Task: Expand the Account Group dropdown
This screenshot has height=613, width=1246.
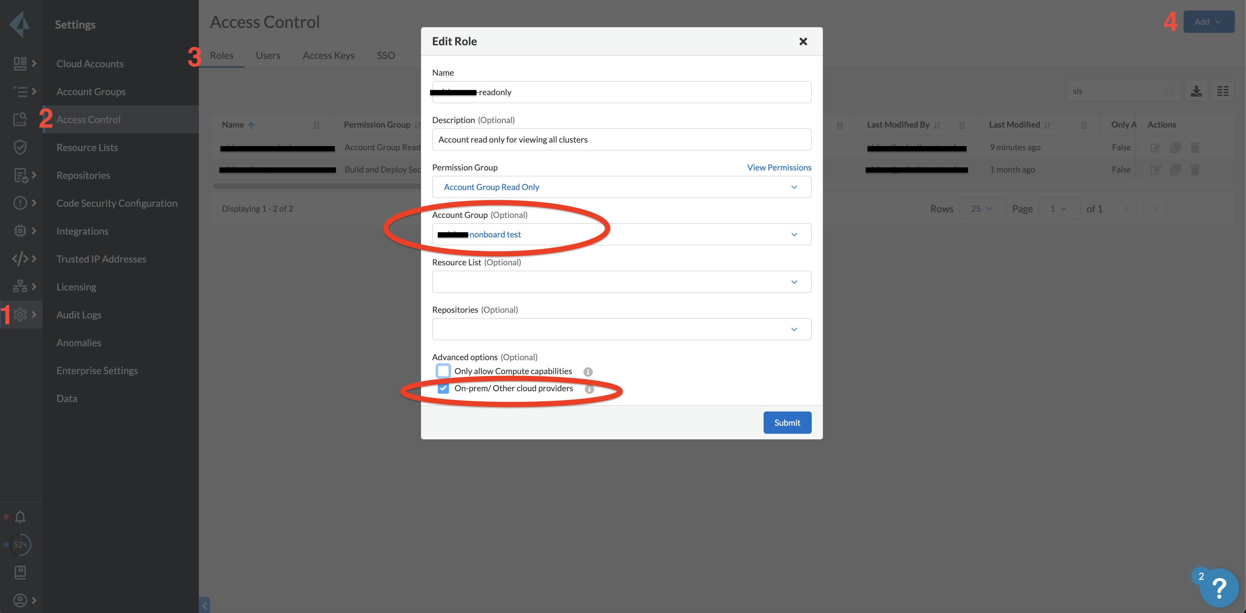Action: pos(621,234)
